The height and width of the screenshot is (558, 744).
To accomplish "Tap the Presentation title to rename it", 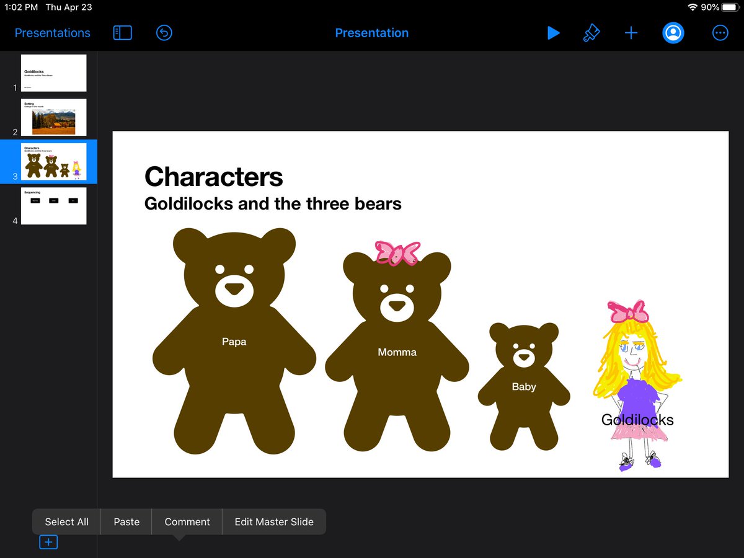I will [371, 33].
